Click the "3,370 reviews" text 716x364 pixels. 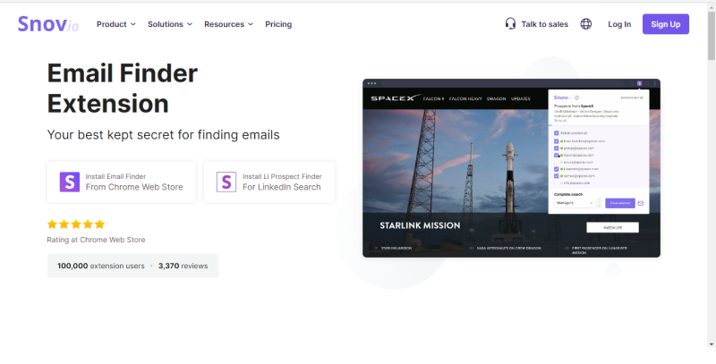click(183, 266)
